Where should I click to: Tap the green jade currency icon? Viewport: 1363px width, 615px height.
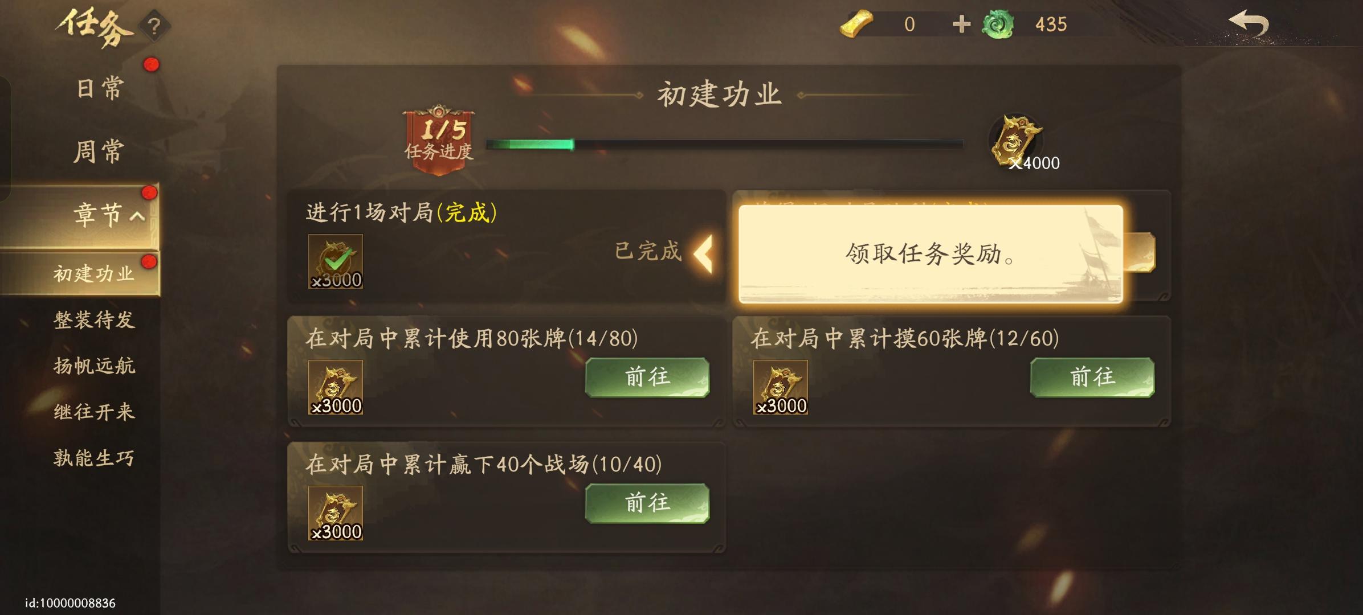coord(998,24)
